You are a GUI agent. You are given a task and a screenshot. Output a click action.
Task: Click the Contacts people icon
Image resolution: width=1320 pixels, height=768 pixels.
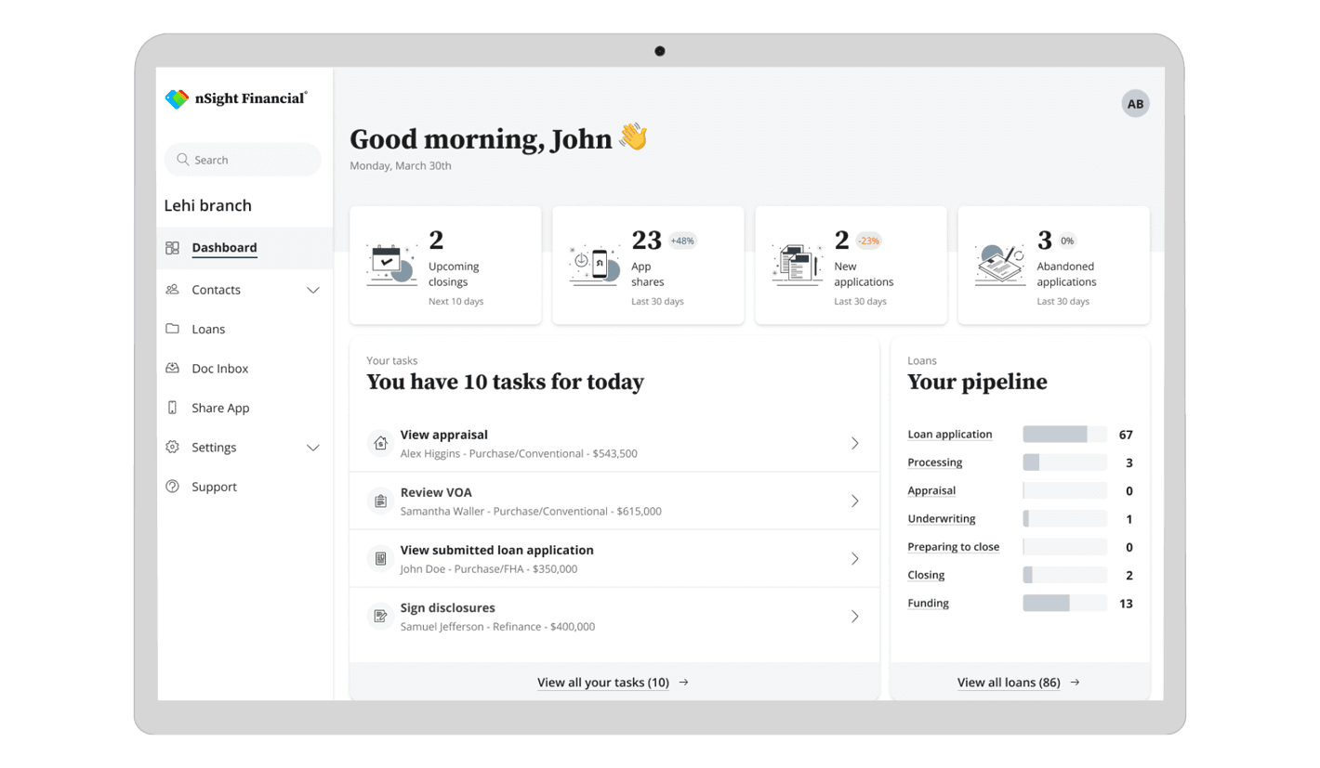pos(172,290)
